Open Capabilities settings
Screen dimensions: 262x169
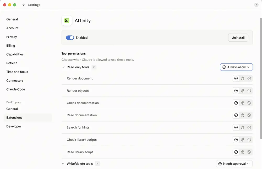[15, 54]
